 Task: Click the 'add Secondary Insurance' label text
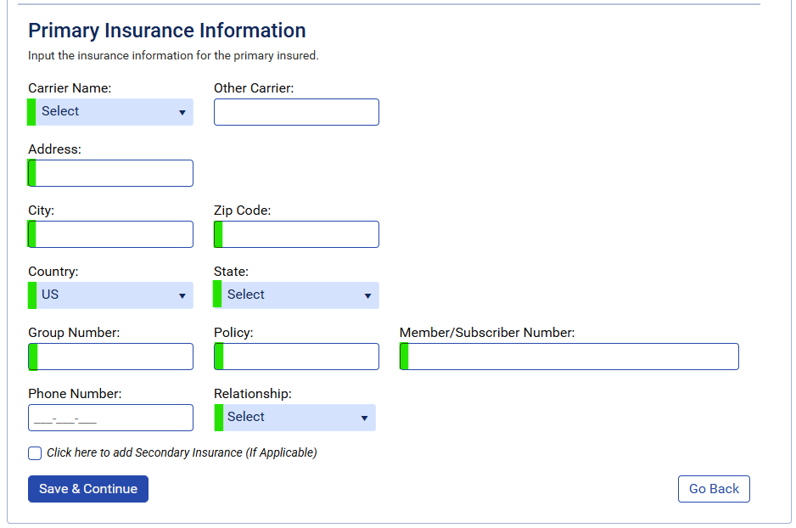pos(182,452)
